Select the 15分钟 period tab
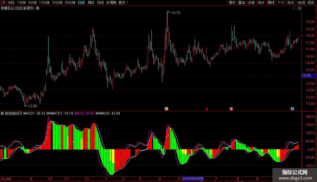Screen dimensions: 317x182 point(44,3)
